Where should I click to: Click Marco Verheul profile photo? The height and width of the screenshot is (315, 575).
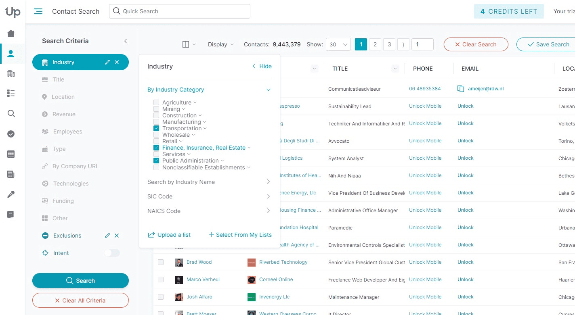(x=179, y=280)
